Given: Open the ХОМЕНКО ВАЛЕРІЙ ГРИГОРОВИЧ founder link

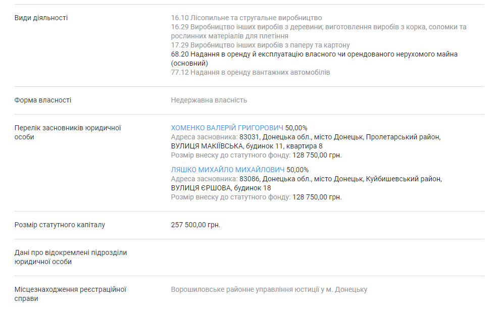Looking at the screenshot, I should 227,128.
